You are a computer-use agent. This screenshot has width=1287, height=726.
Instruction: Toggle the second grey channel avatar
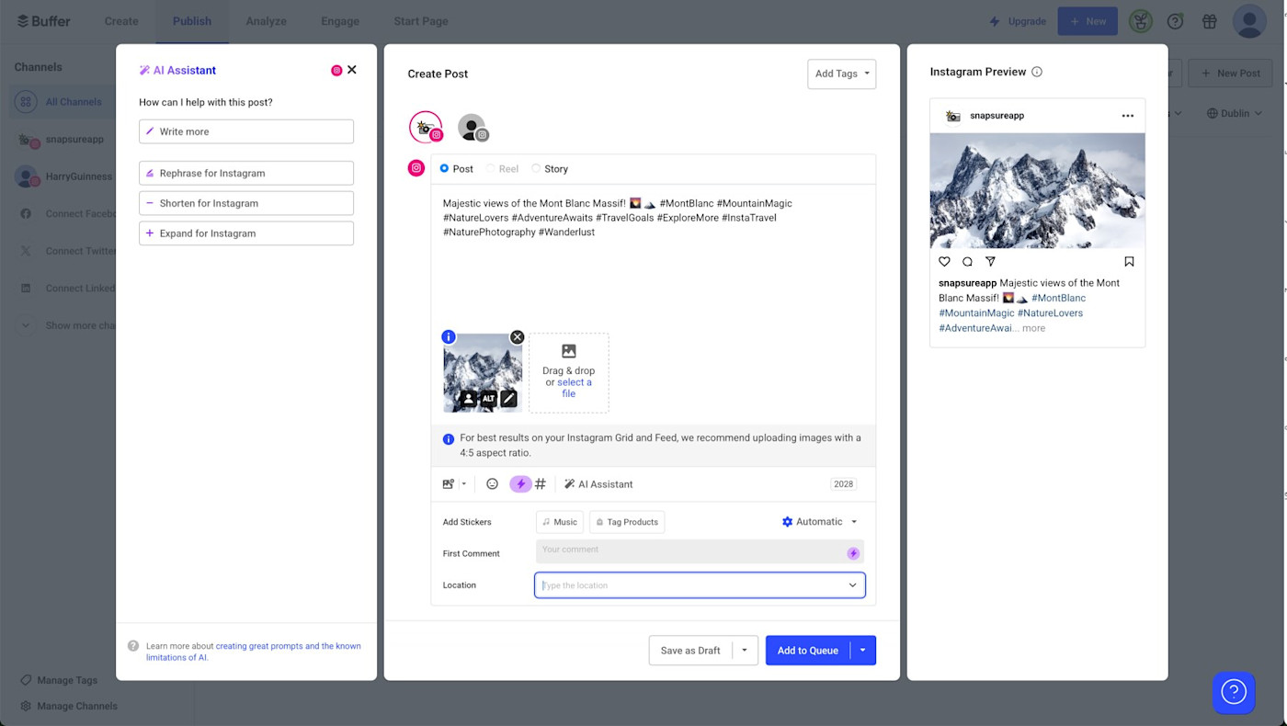point(473,128)
